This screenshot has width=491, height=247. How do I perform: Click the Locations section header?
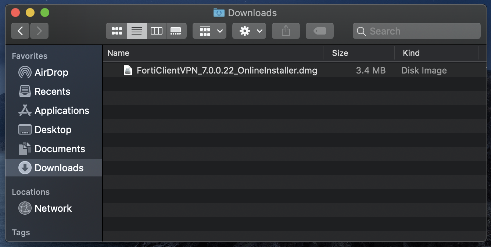tap(31, 192)
